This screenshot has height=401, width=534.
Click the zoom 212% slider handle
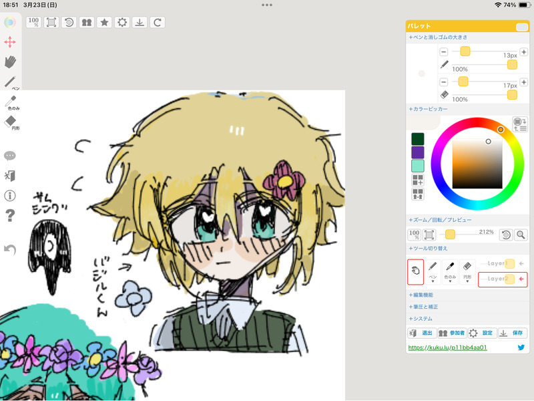pos(450,235)
